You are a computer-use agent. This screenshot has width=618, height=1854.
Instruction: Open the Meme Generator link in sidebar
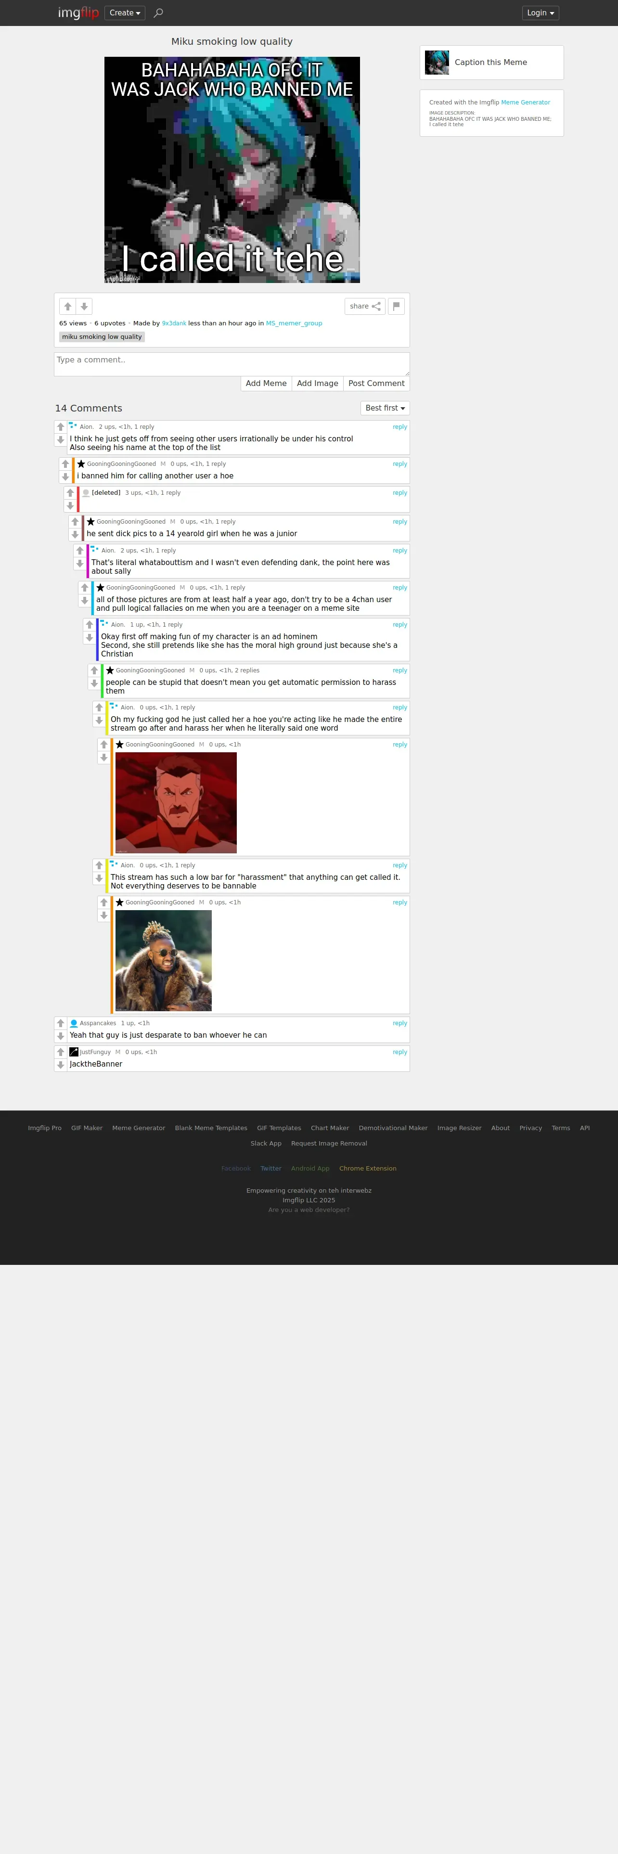point(525,102)
